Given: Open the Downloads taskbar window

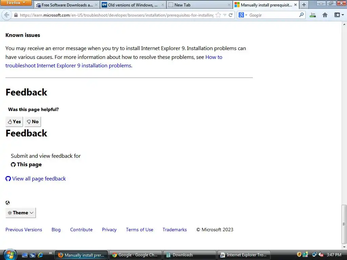Looking at the screenshot, I should tap(189, 255).
